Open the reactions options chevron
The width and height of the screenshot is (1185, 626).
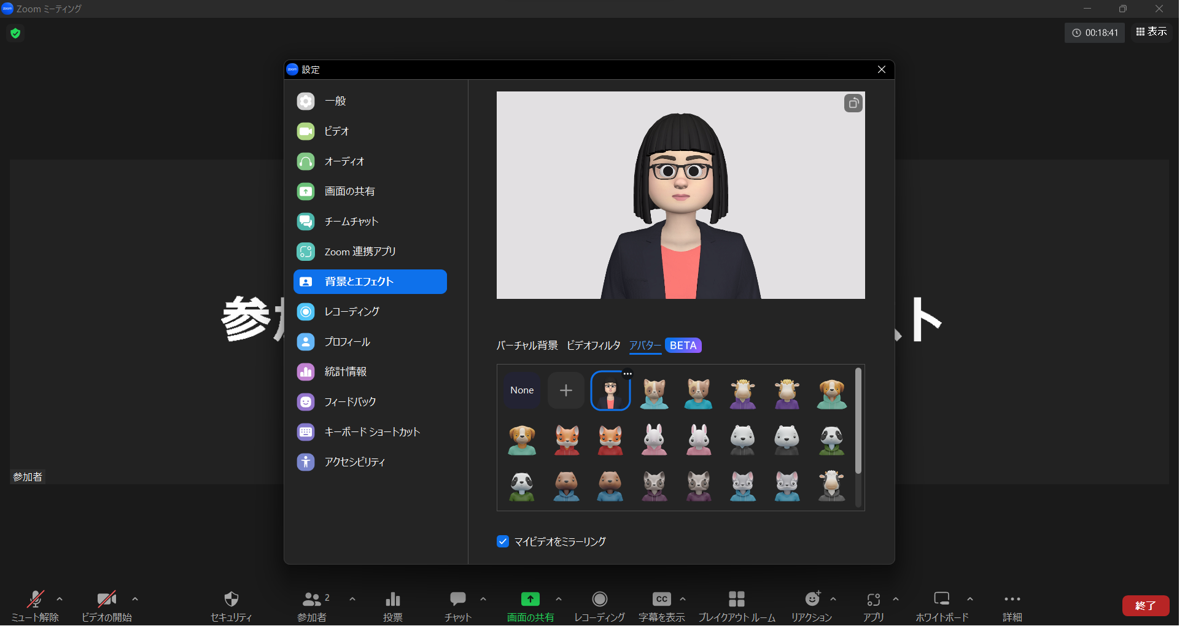833,599
